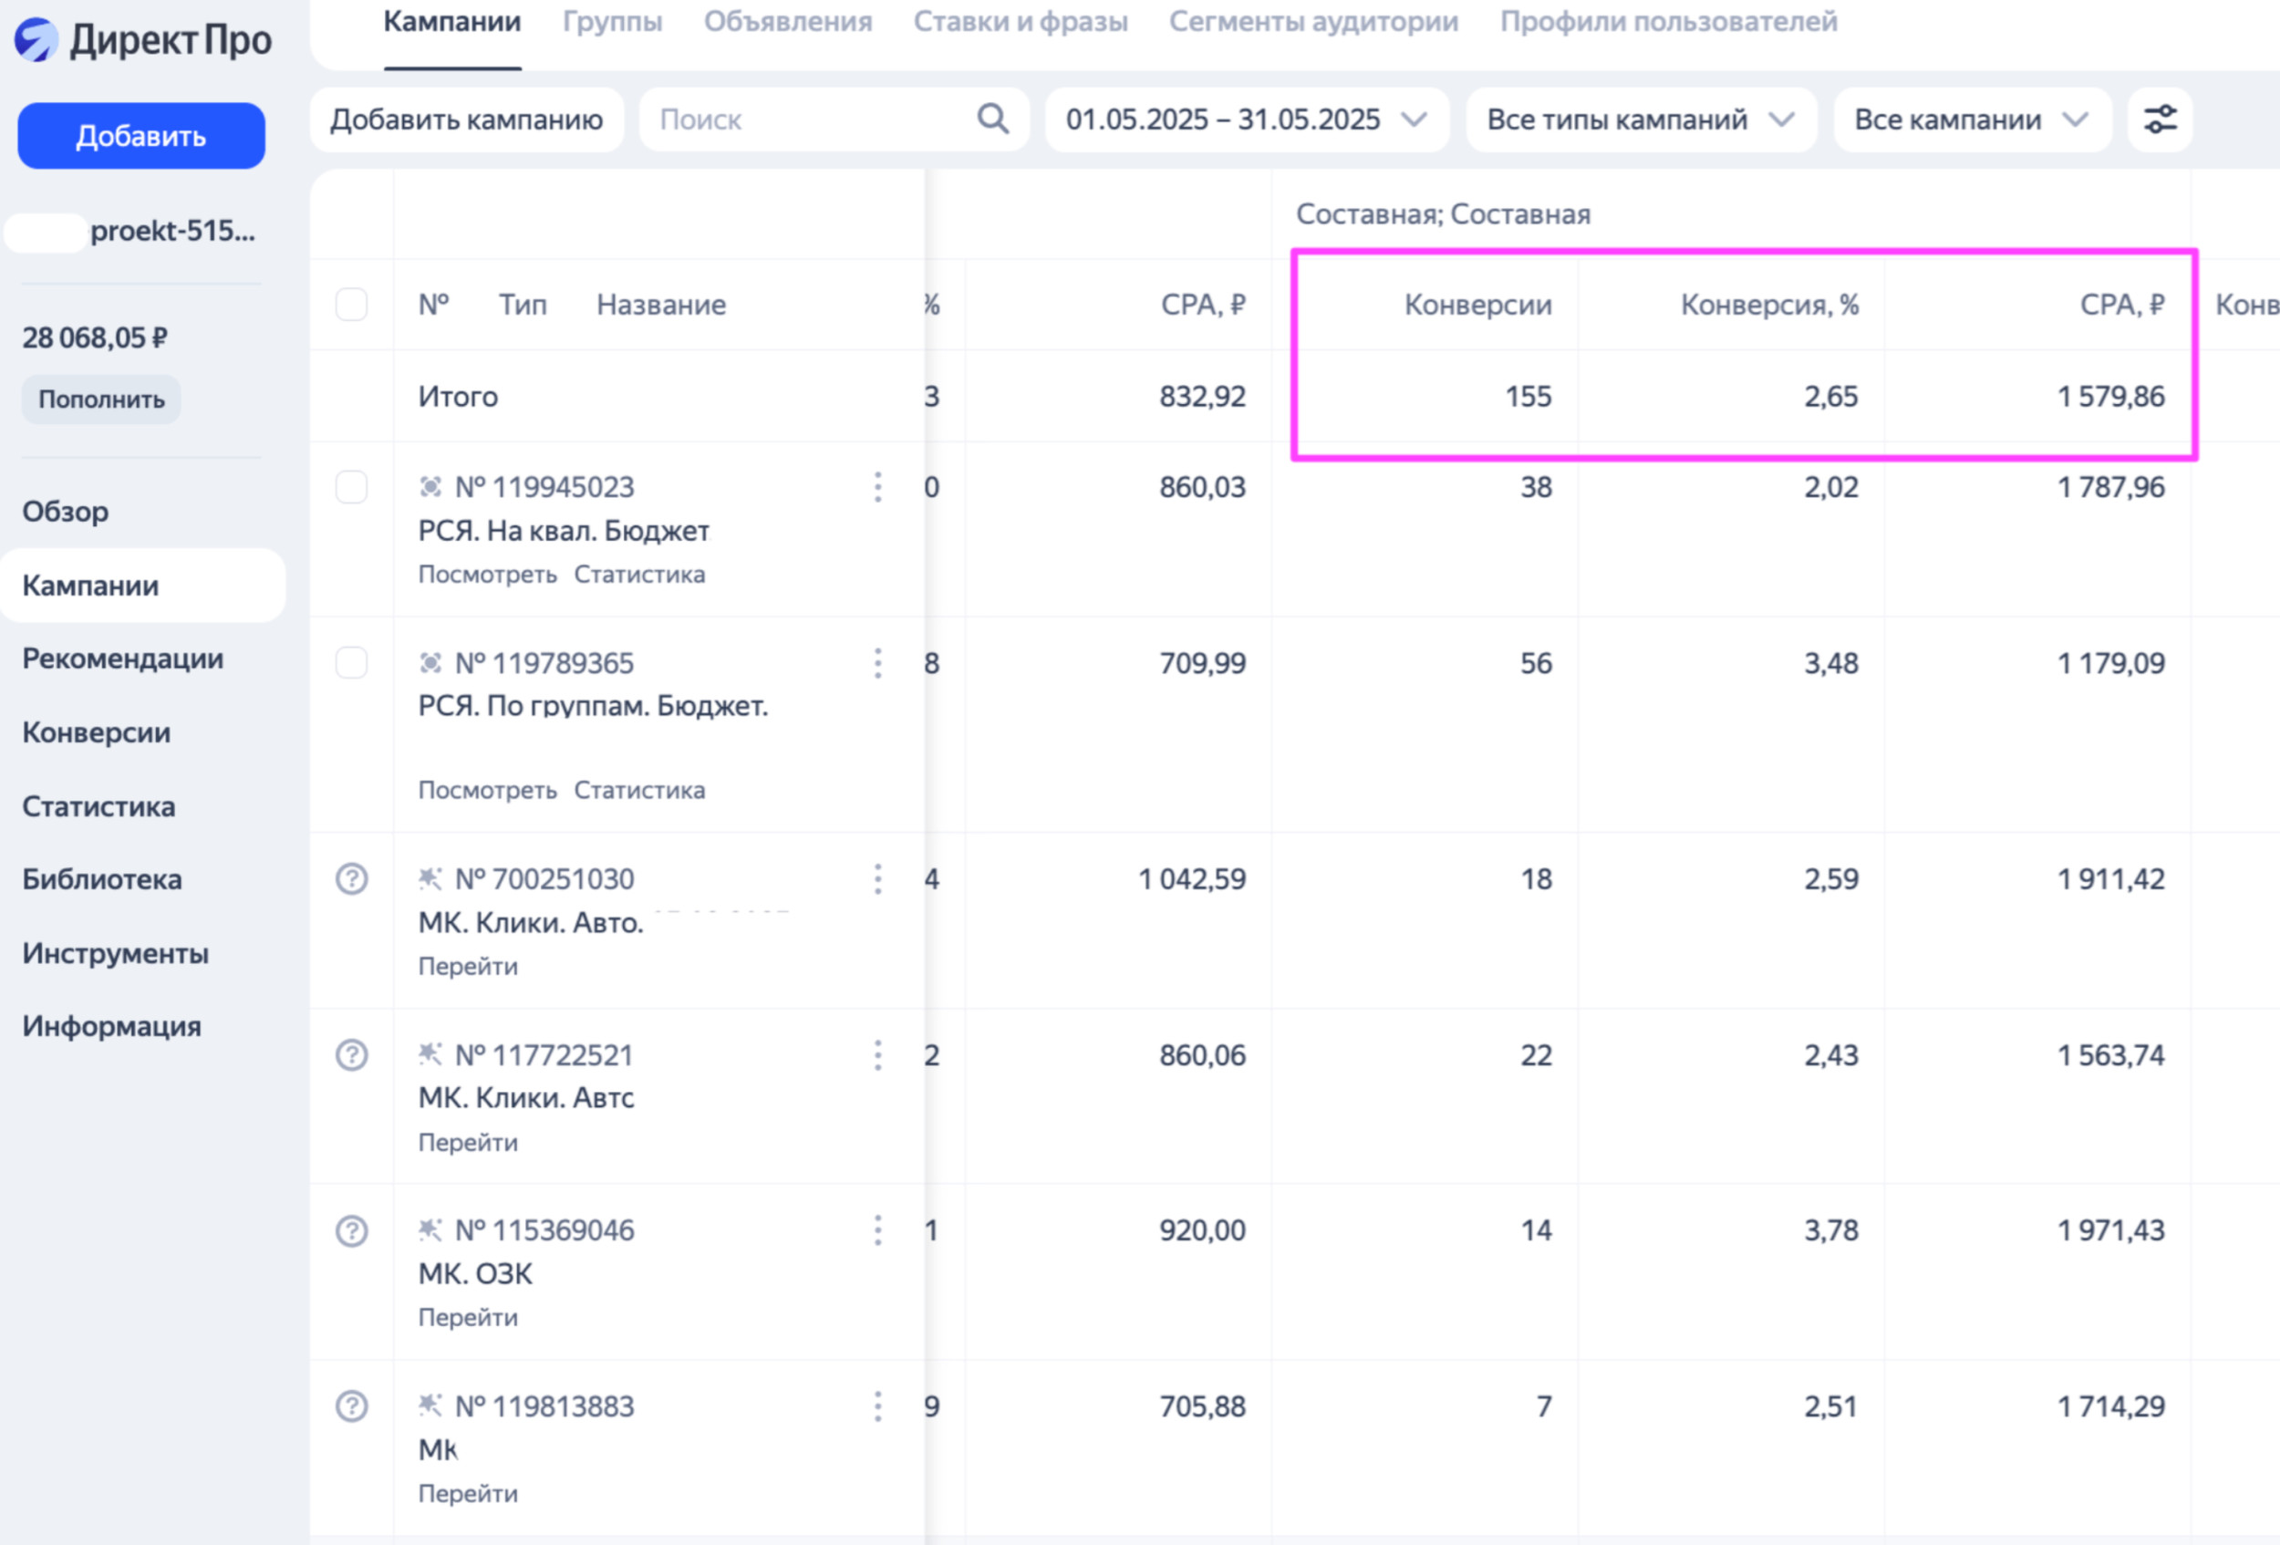The height and width of the screenshot is (1545, 2280).
Task: Click the type icon of campaign 119813883
Action: pyautogui.click(x=430, y=1405)
